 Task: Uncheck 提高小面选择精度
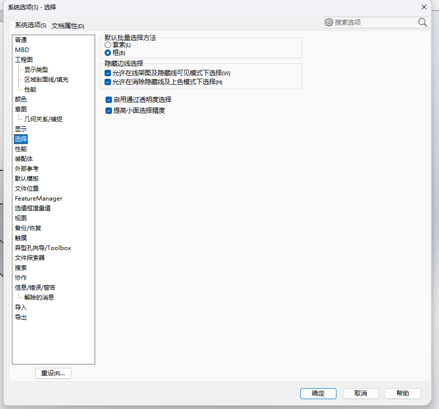109,110
